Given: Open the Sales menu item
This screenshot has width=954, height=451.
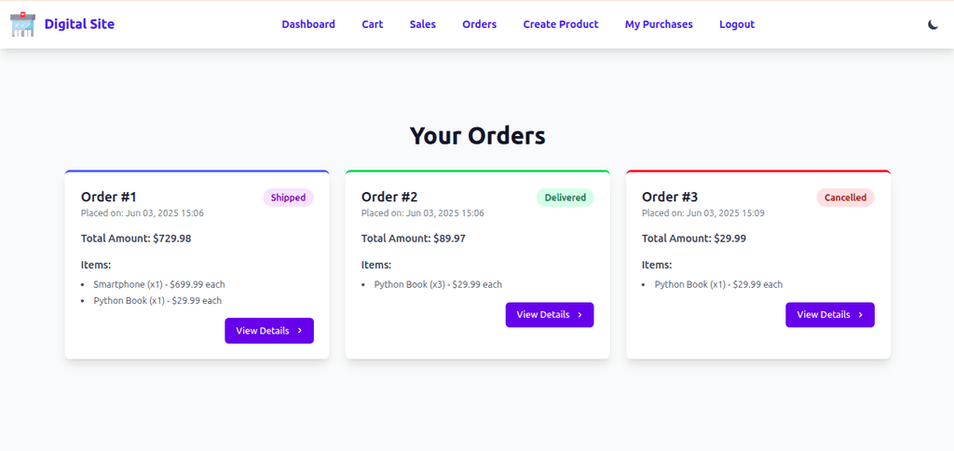Looking at the screenshot, I should point(423,24).
